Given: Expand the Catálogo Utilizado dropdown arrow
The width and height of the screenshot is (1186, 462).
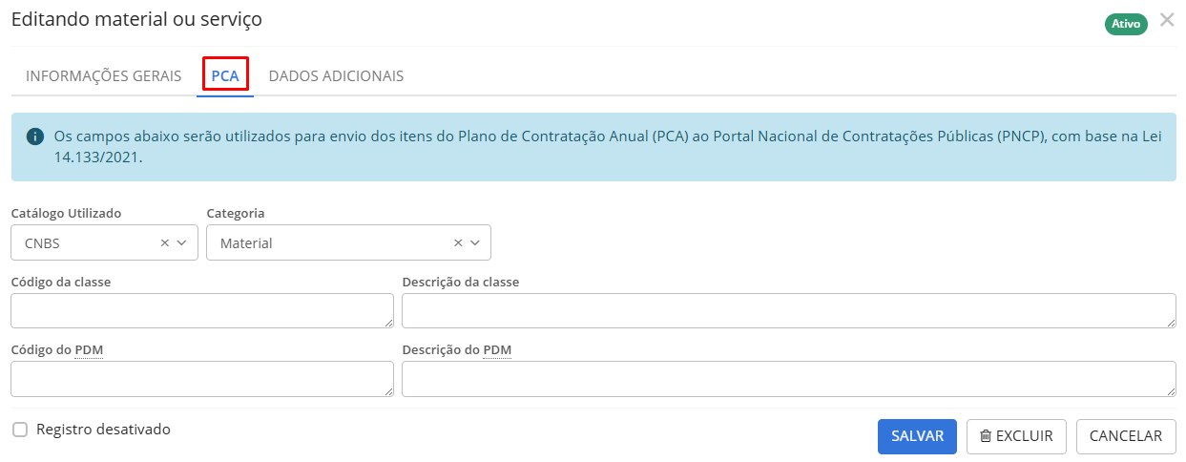Looking at the screenshot, I should (182, 242).
